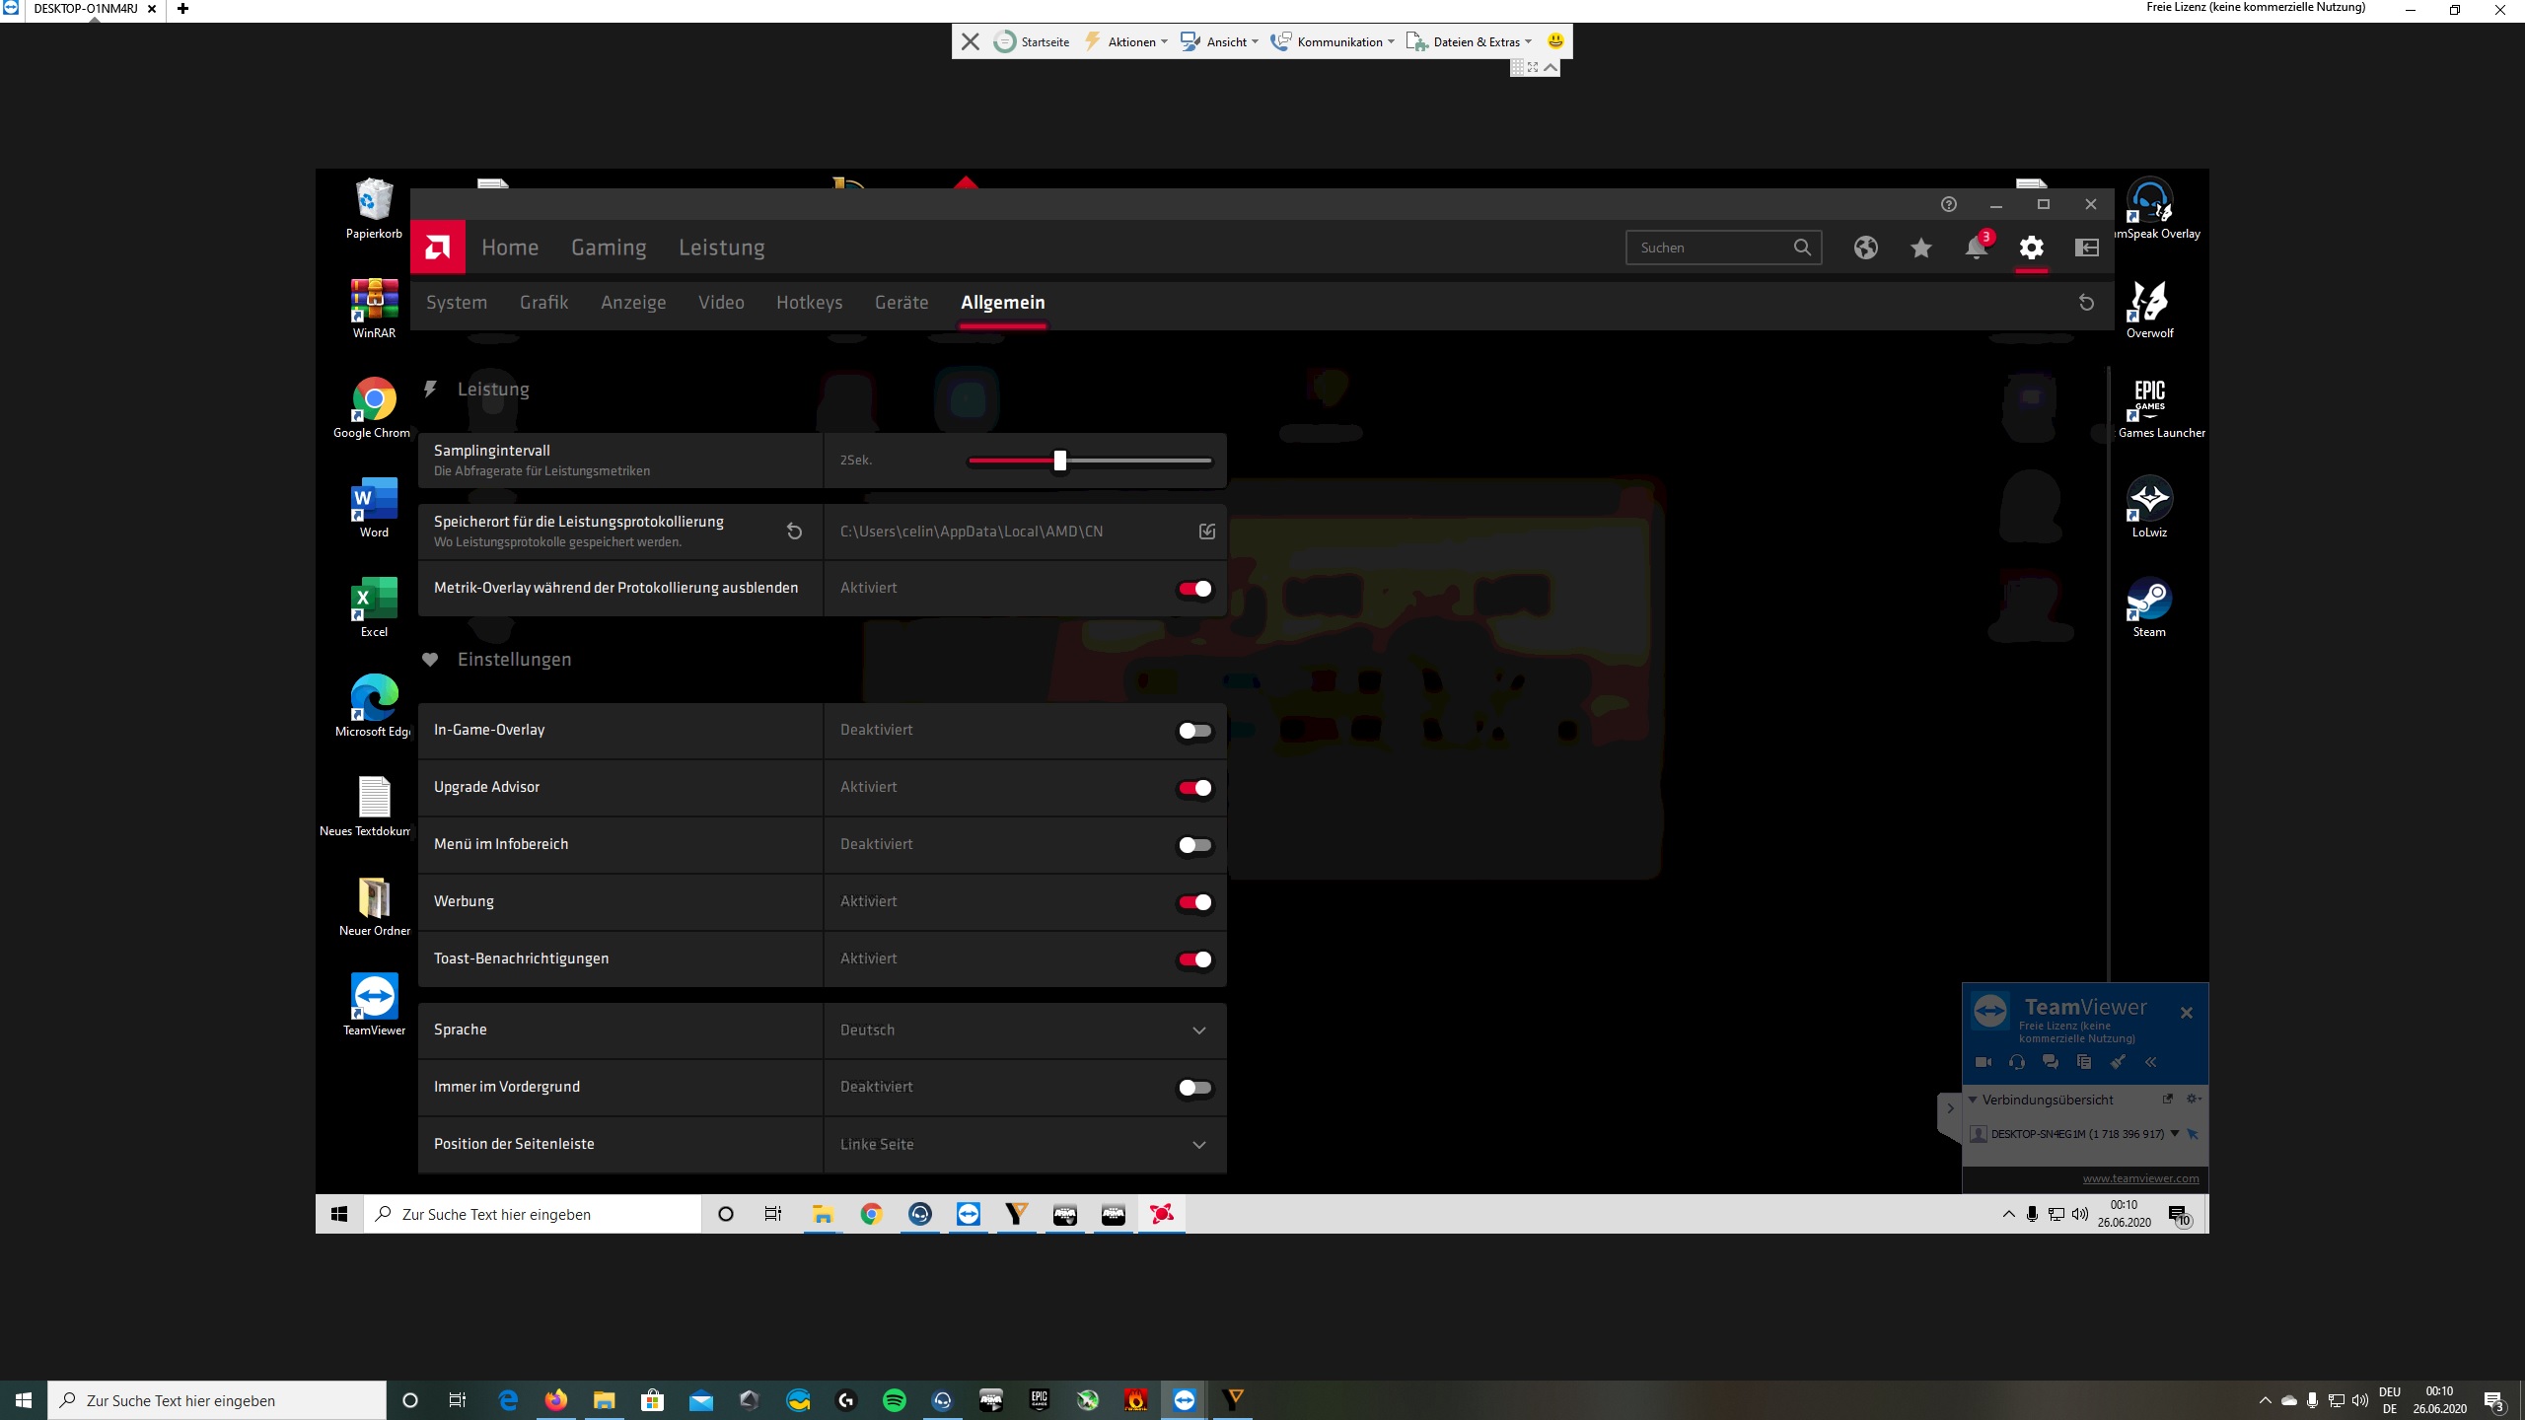Browse for the performance log folder
2525x1420 pixels.
pos(1206,532)
